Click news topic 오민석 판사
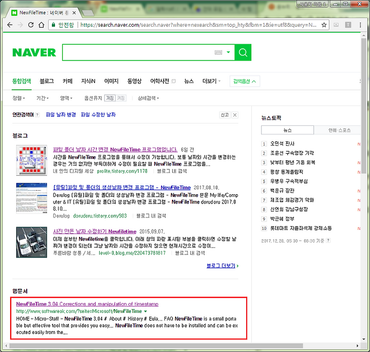 pyautogui.click(x=282, y=144)
